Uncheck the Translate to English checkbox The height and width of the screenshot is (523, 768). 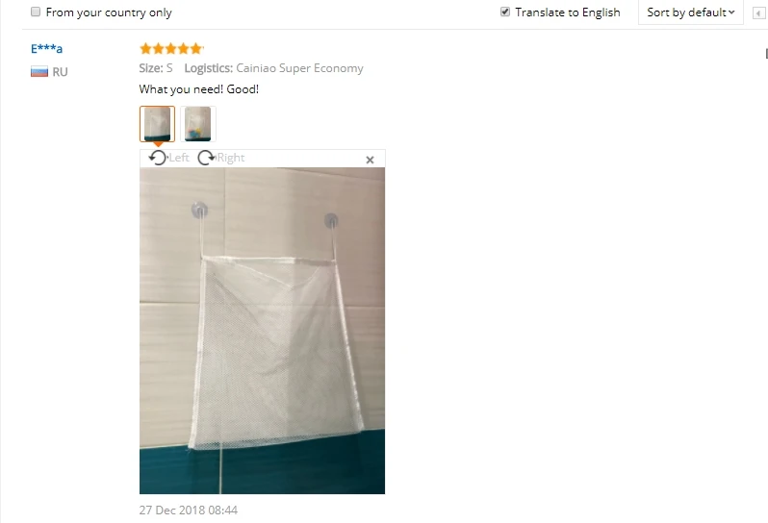pyautogui.click(x=505, y=12)
